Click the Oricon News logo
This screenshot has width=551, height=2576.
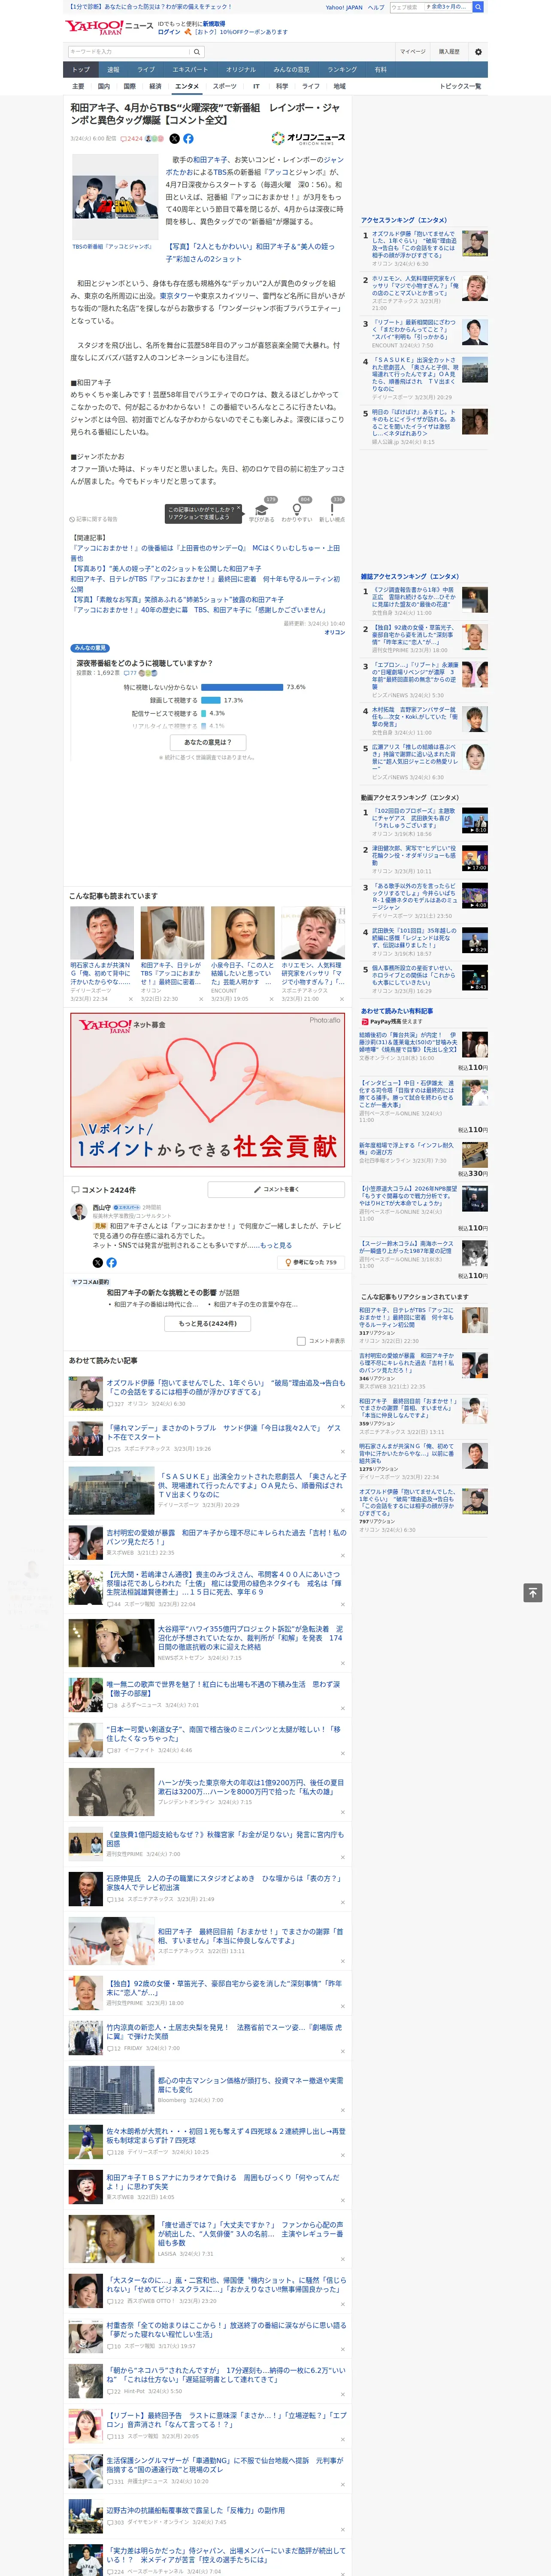click(x=308, y=139)
